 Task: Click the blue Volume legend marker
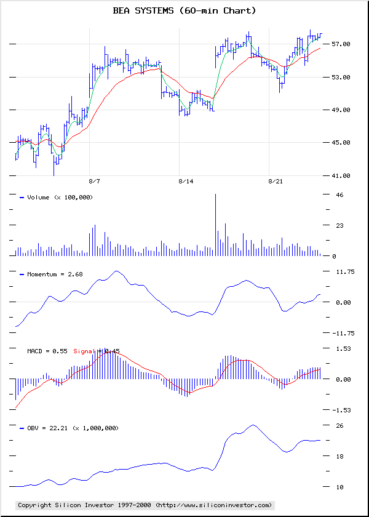pos(22,198)
